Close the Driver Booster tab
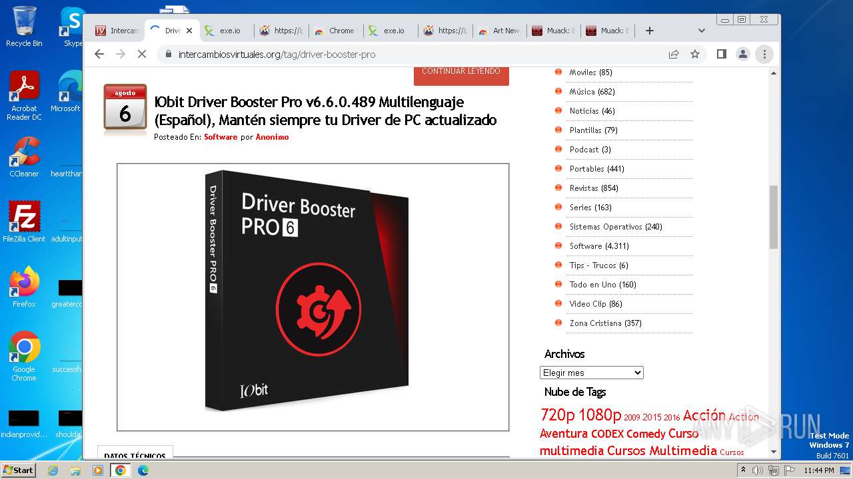This screenshot has height=479, width=853. (x=189, y=31)
